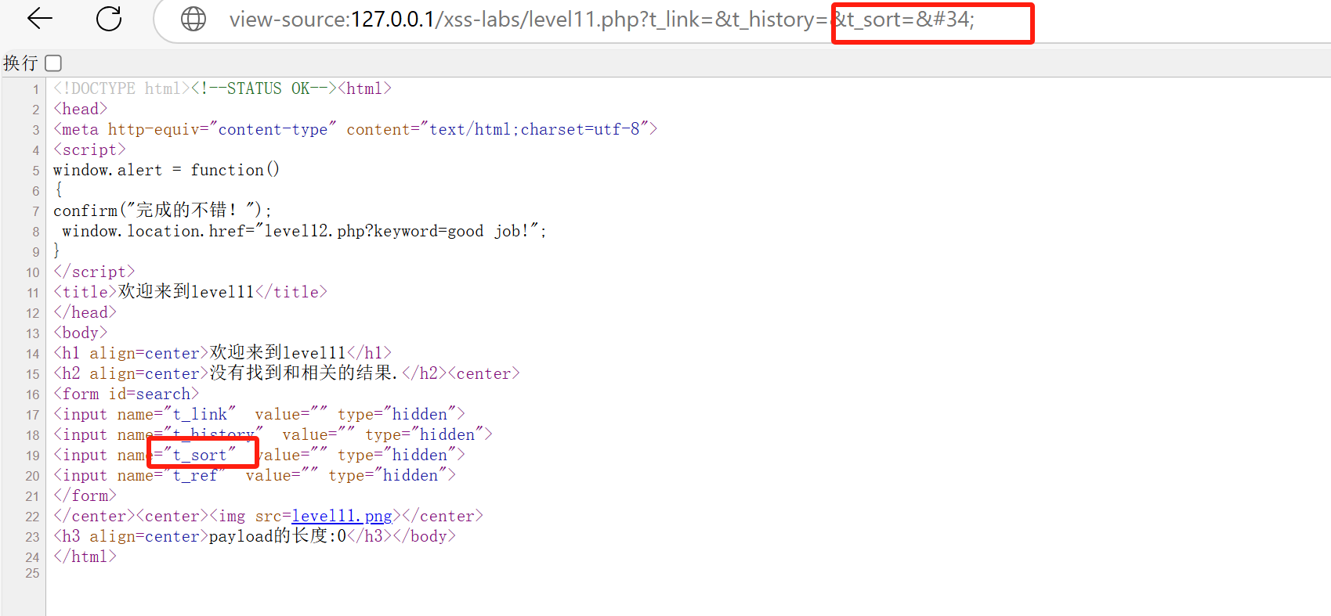This screenshot has width=1331, height=616.
Task: Click the window.location.href level12.php line
Action: coord(304,231)
